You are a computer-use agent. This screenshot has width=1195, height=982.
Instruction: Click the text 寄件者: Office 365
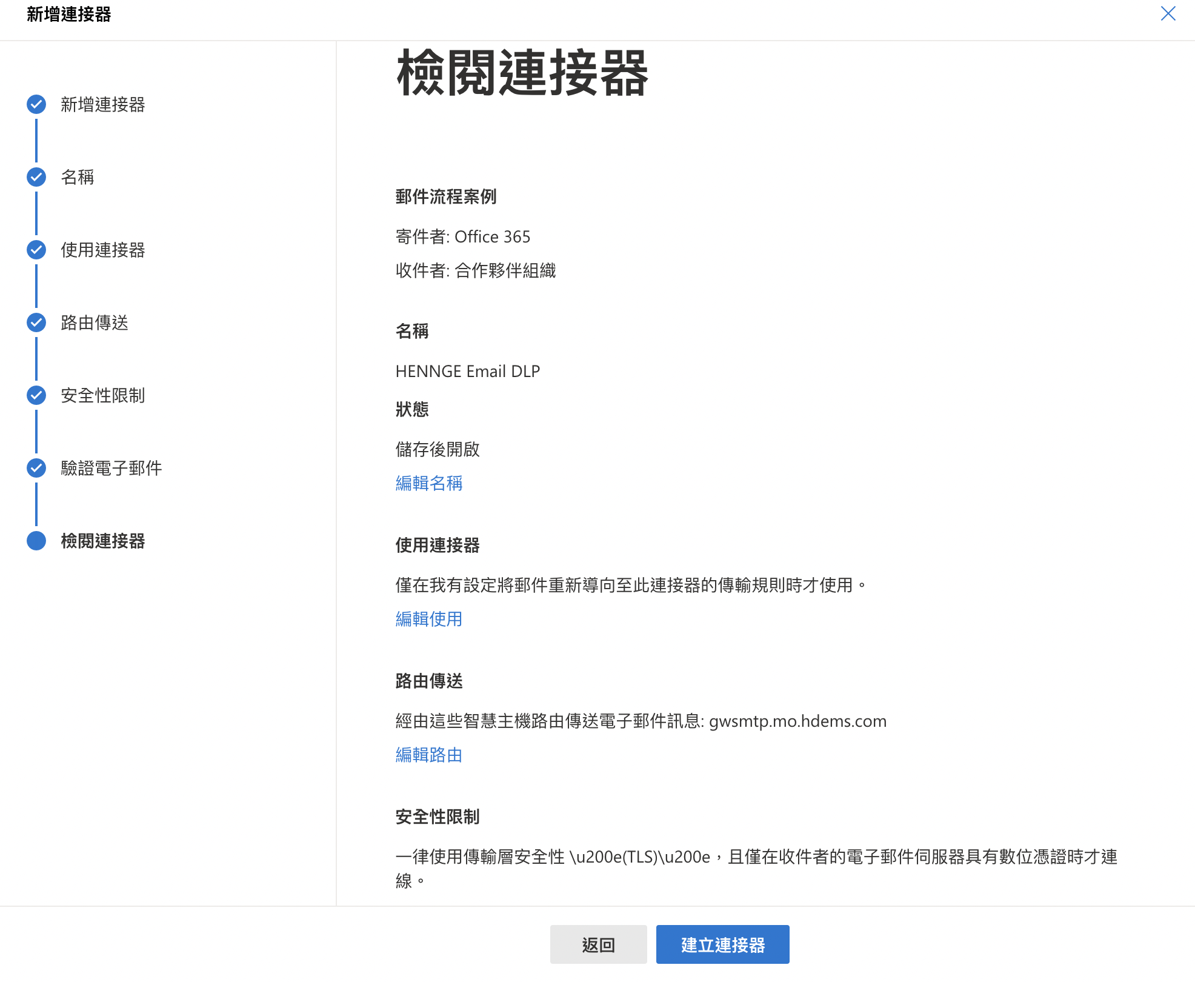463,237
